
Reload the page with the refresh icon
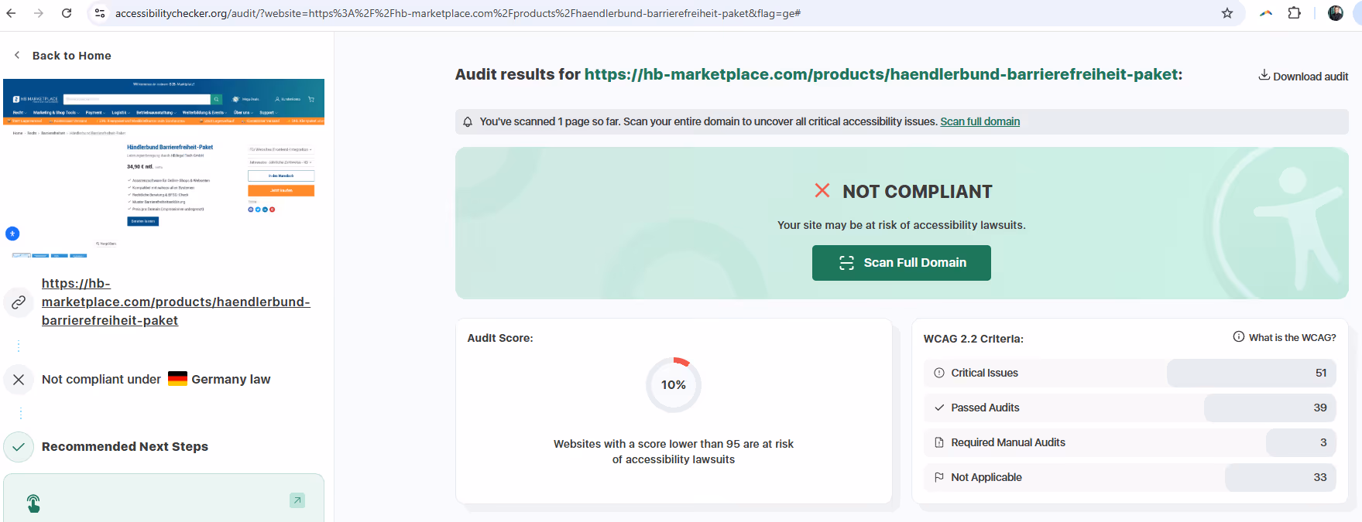pyautogui.click(x=67, y=13)
